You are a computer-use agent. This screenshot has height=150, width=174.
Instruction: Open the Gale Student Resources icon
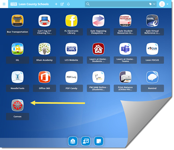pyautogui.click(x=125, y=20)
